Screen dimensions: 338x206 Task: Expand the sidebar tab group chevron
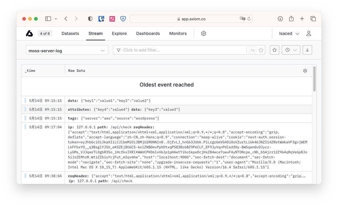point(56,19)
